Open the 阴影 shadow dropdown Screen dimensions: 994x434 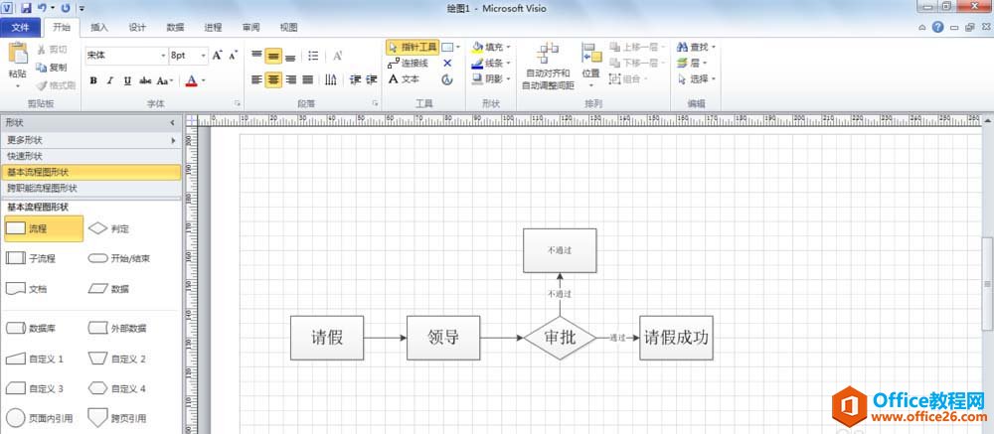[x=491, y=78]
